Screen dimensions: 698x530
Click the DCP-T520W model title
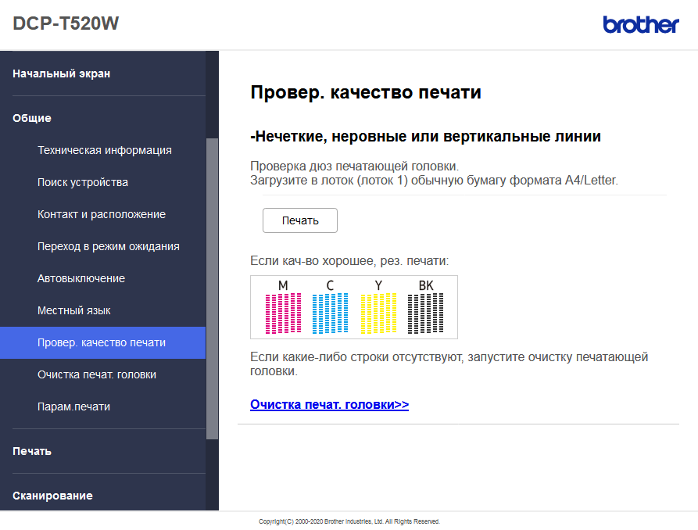pos(66,23)
